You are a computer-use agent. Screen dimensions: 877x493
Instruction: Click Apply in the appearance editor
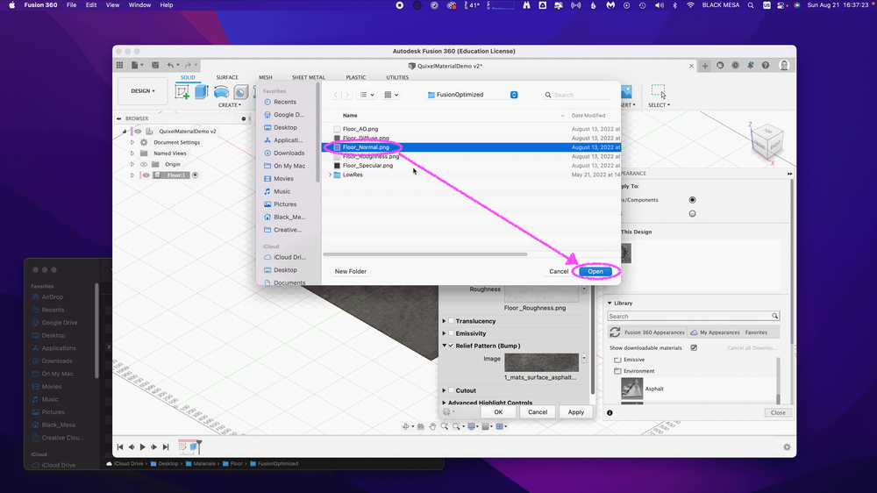576,412
